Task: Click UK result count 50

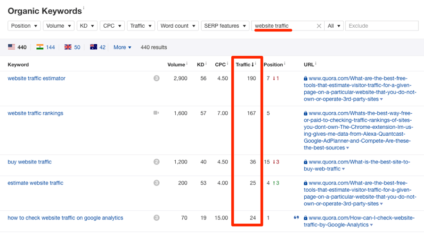Action: 77,47
